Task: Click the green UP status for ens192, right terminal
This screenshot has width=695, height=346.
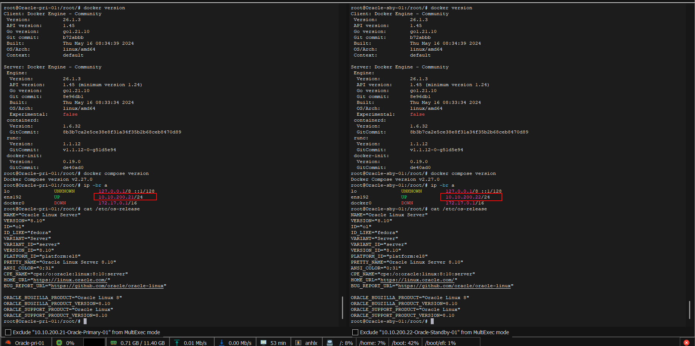Action: click(404, 197)
